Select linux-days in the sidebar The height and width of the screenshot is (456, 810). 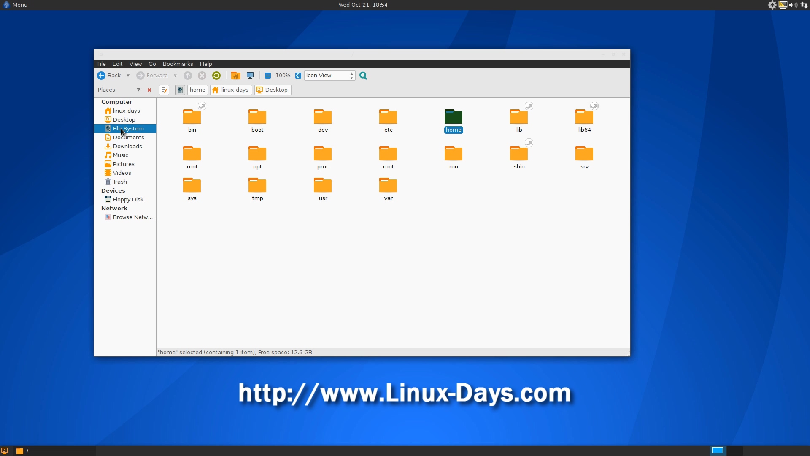125,111
